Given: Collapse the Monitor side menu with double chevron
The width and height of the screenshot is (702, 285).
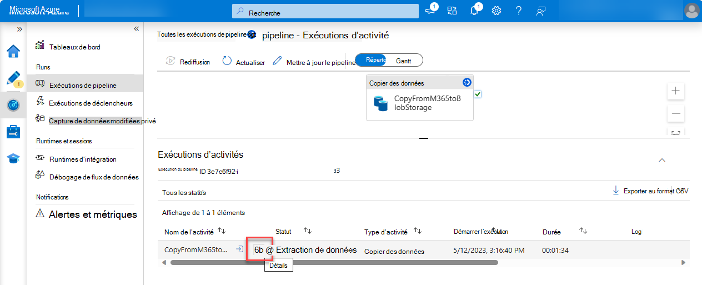Looking at the screenshot, I should coord(136,29).
